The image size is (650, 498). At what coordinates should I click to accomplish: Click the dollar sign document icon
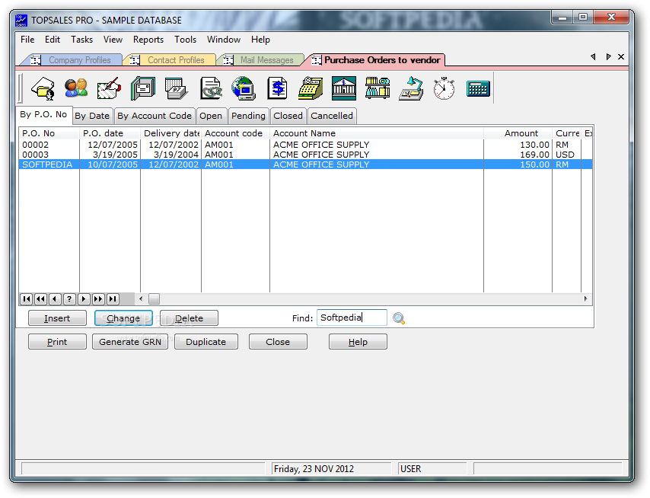tap(277, 88)
